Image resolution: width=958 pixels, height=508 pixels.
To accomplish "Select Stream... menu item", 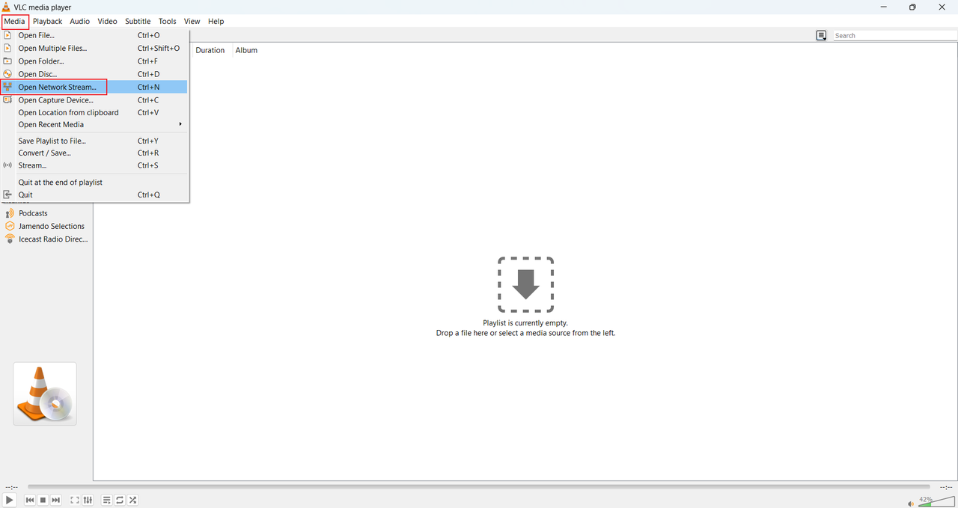I will pos(94,165).
